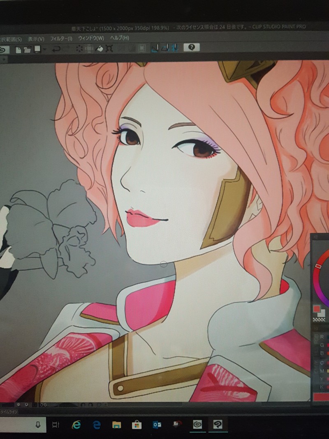The width and height of the screenshot is (329, 439).
Task: Activate the scale/rotate transform icon
Action: pos(109,49)
